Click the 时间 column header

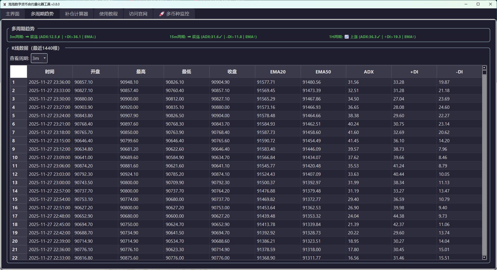pos(50,72)
